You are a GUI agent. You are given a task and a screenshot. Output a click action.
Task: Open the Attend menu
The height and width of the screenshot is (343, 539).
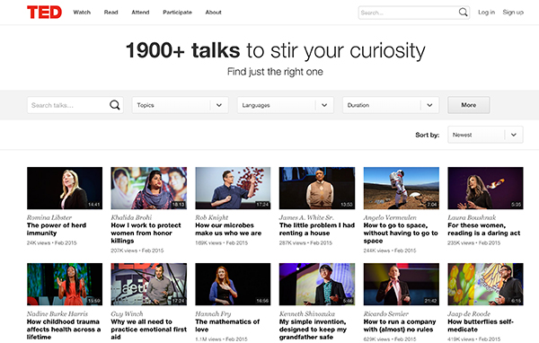click(x=140, y=13)
